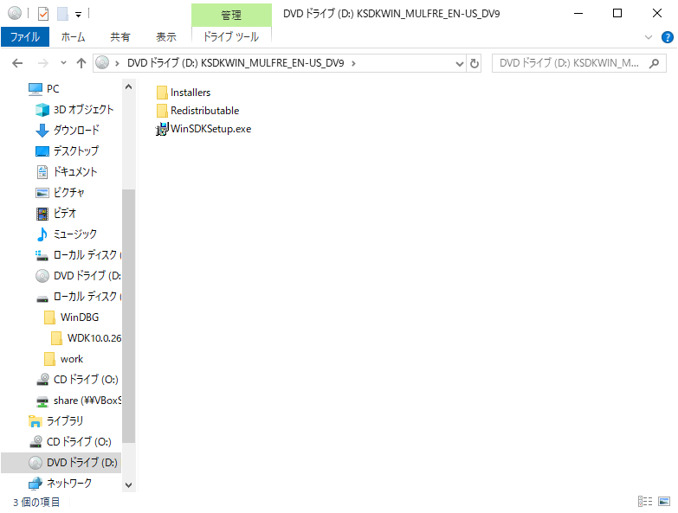
Task: Open the recent locations dropdown
Action: click(x=63, y=63)
